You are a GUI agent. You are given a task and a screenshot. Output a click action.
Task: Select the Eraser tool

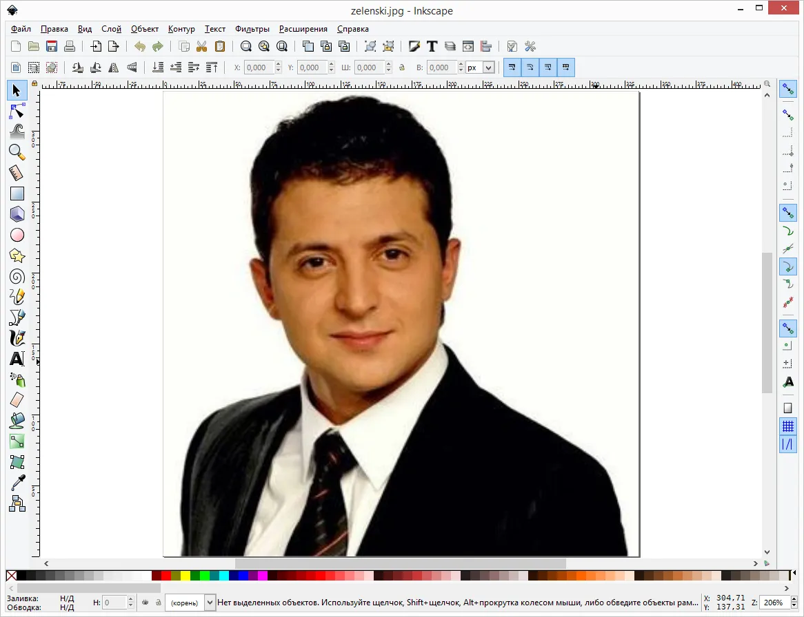tap(17, 400)
